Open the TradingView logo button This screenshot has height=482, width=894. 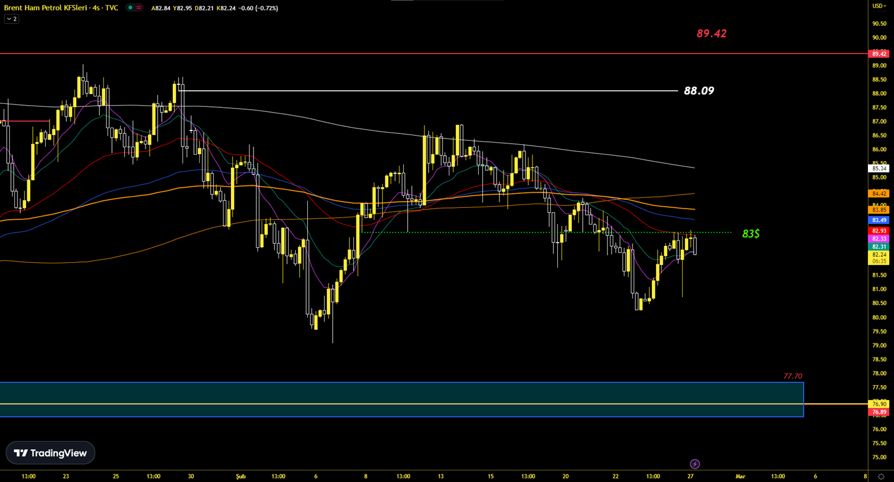click(x=50, y=453)
